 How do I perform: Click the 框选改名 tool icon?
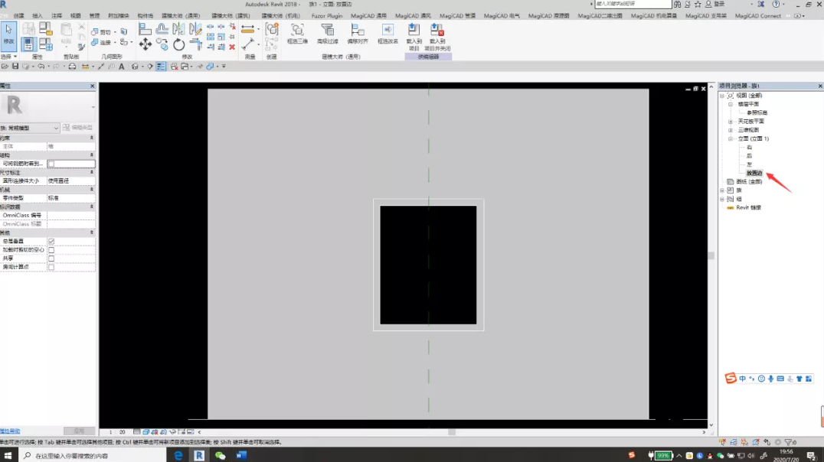(387, 34)
